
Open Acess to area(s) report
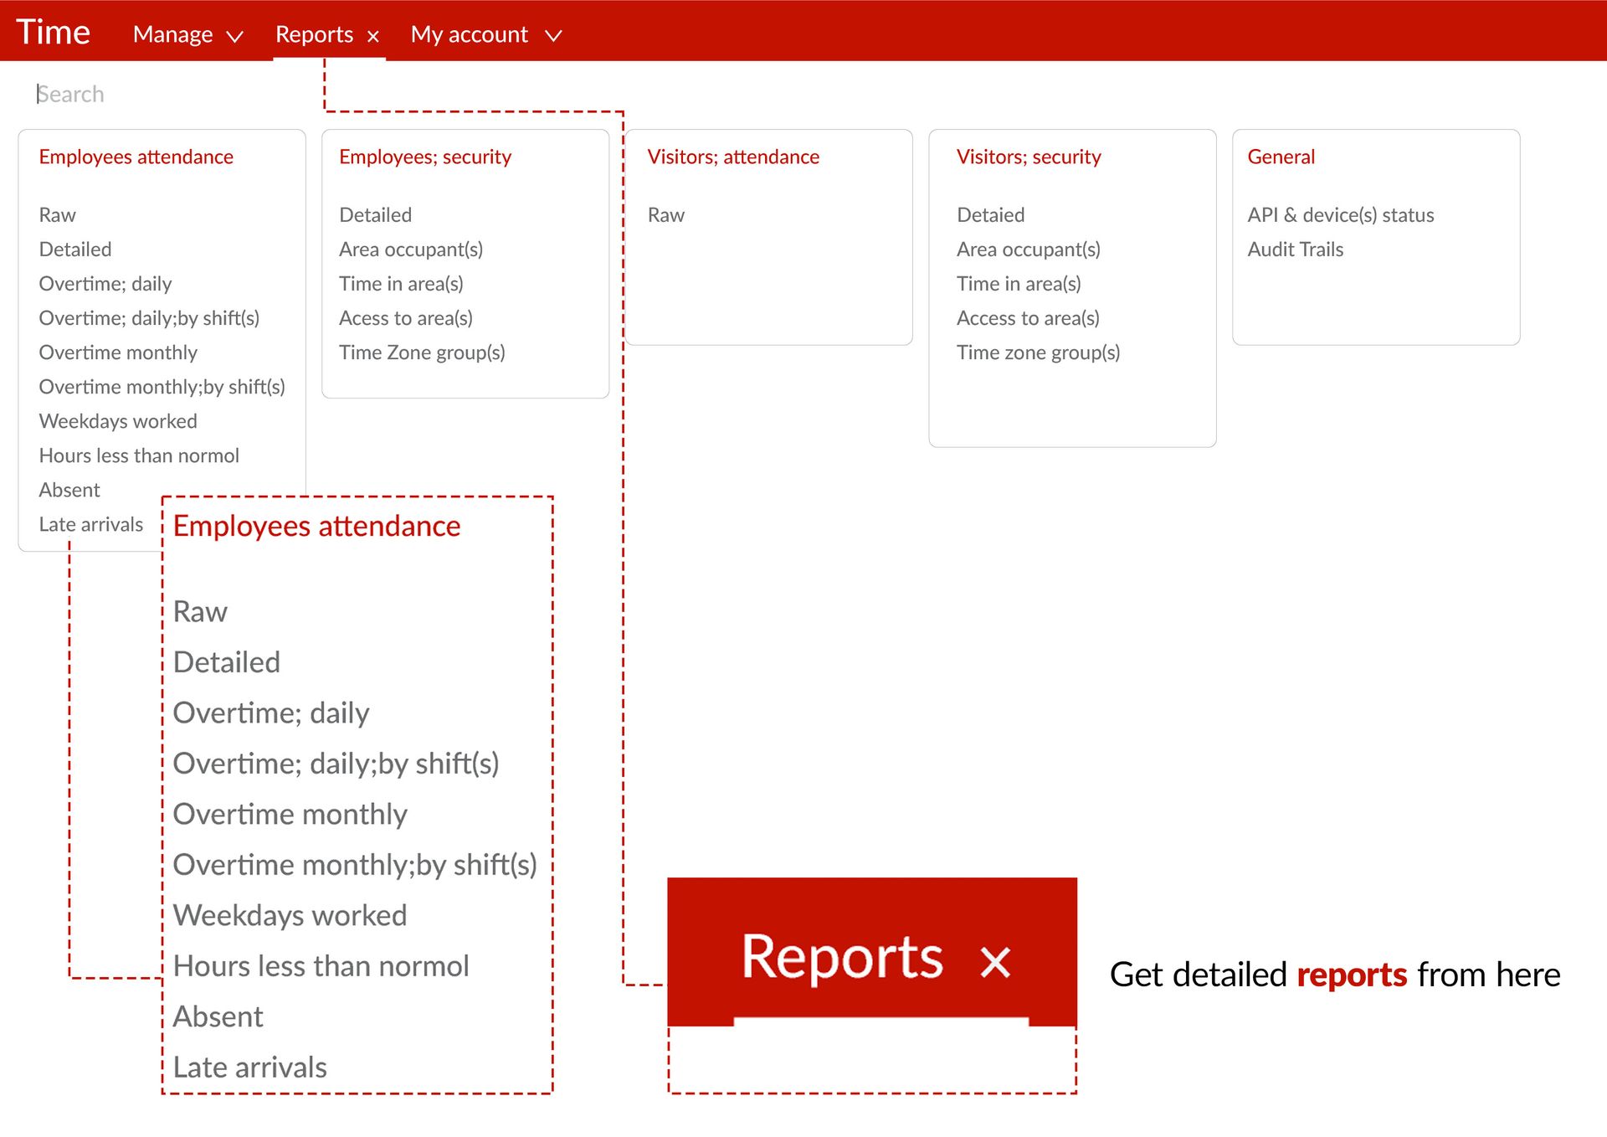(405, 318)
